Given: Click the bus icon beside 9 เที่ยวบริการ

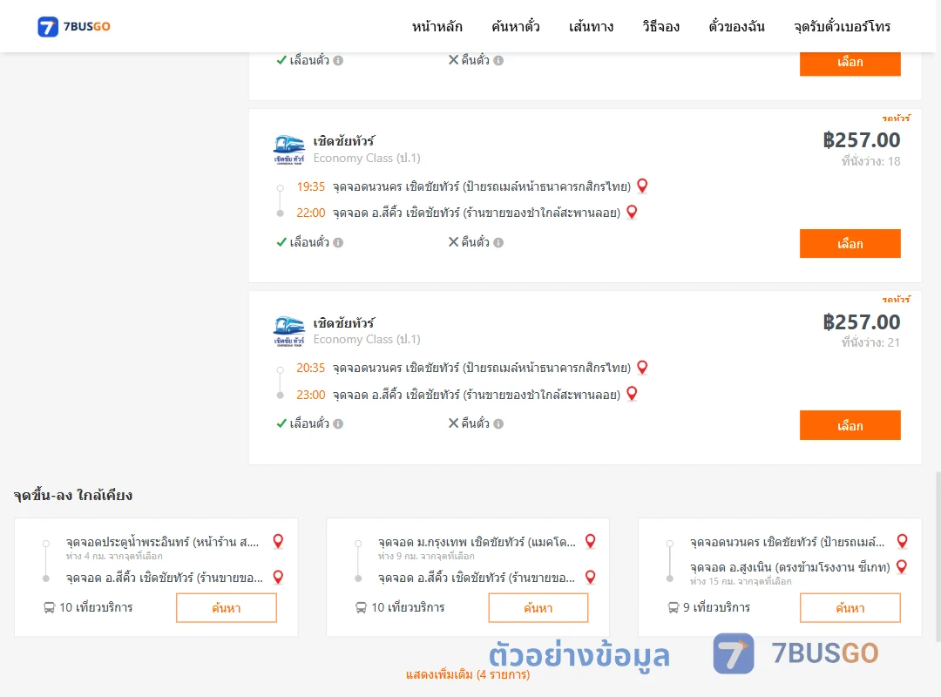Looking at the screenshot, I should click(x=674, y=607).
